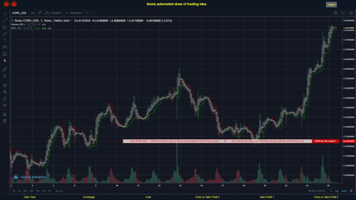Click the current price label 6.81070000
This screenshot has width=356, height=200.
click(x=349, y=28)
